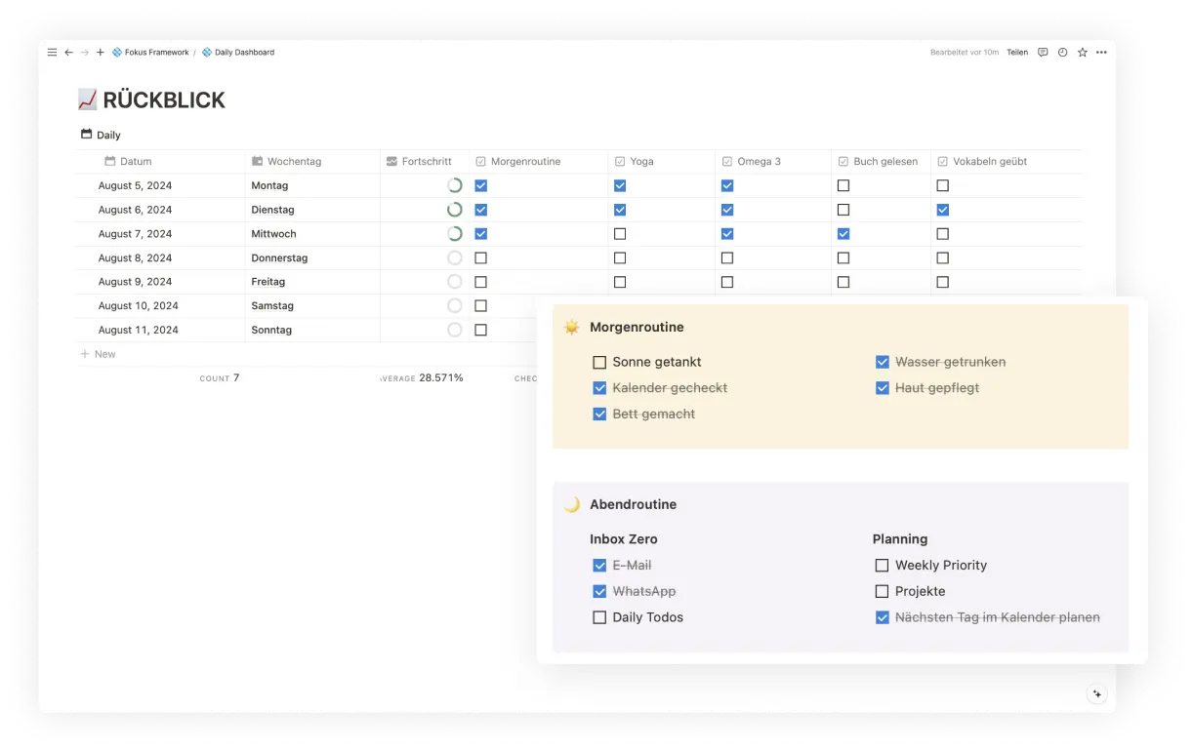Open the Fortschritt column header options
Screen dimensions: 1193x750
coord(426,162)
